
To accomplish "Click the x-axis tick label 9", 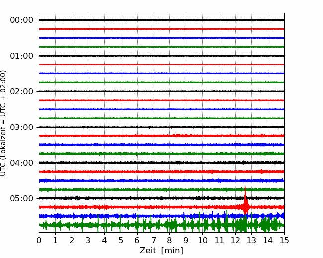I will point(186,240).
